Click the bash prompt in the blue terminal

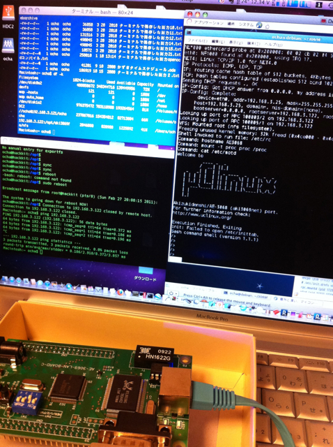(x=36, y=132)
